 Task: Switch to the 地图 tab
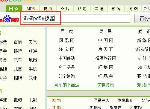click(133, 9)
